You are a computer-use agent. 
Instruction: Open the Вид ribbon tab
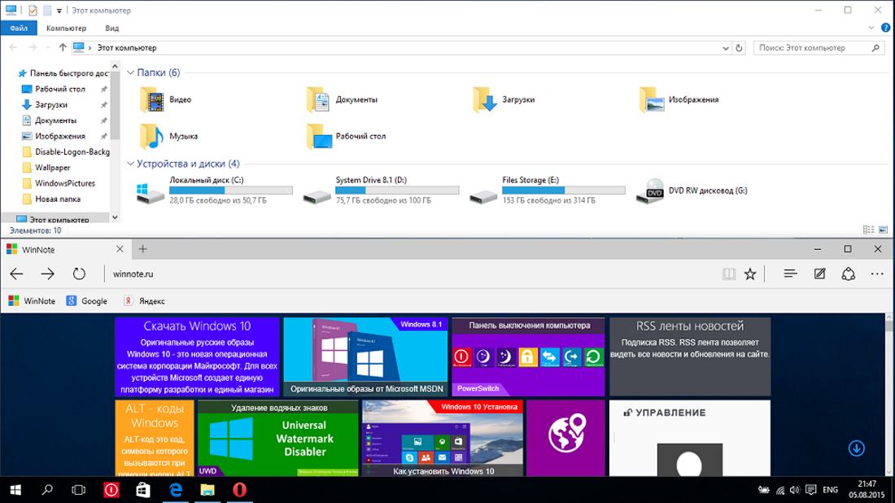click(112, 28)
